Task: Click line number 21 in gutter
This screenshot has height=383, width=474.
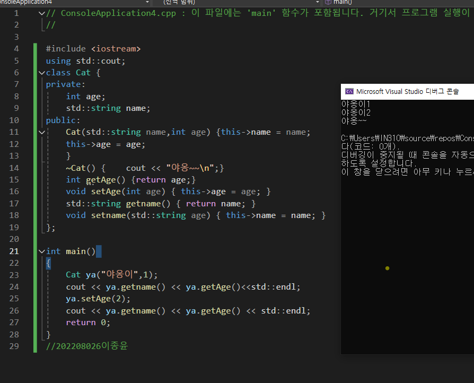Action: 14,251
